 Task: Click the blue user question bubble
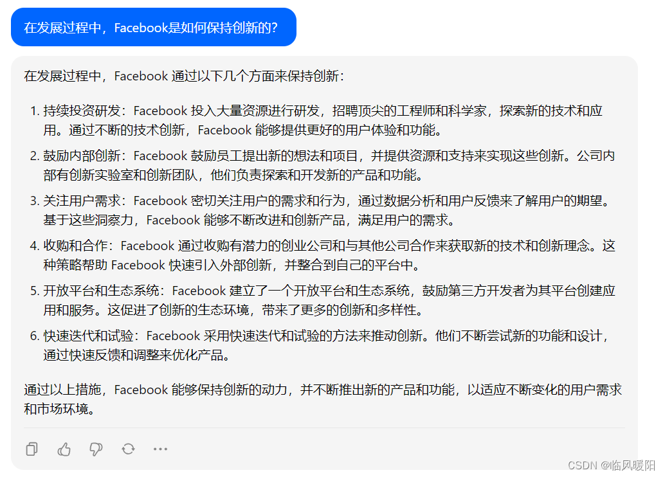pos(154,27)
